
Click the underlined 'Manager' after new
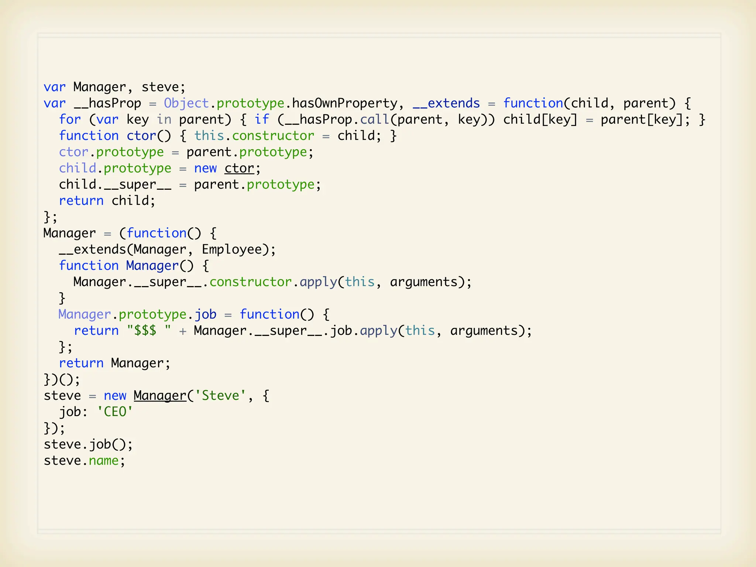coord(160,396)
